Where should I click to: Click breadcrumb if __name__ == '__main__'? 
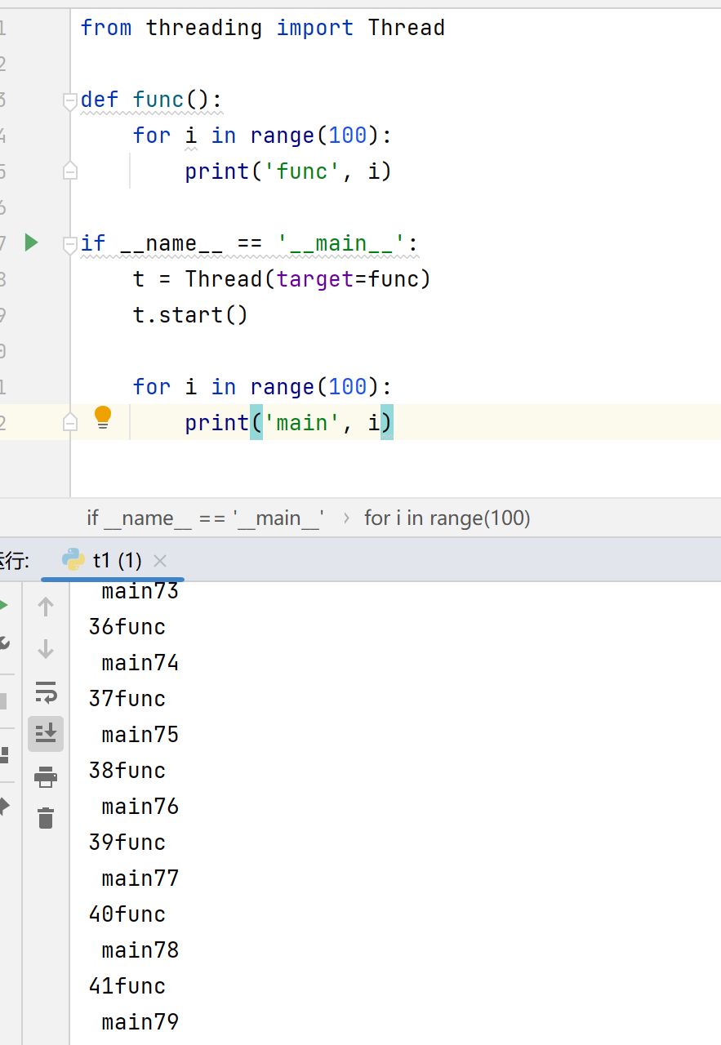[205, 518]
